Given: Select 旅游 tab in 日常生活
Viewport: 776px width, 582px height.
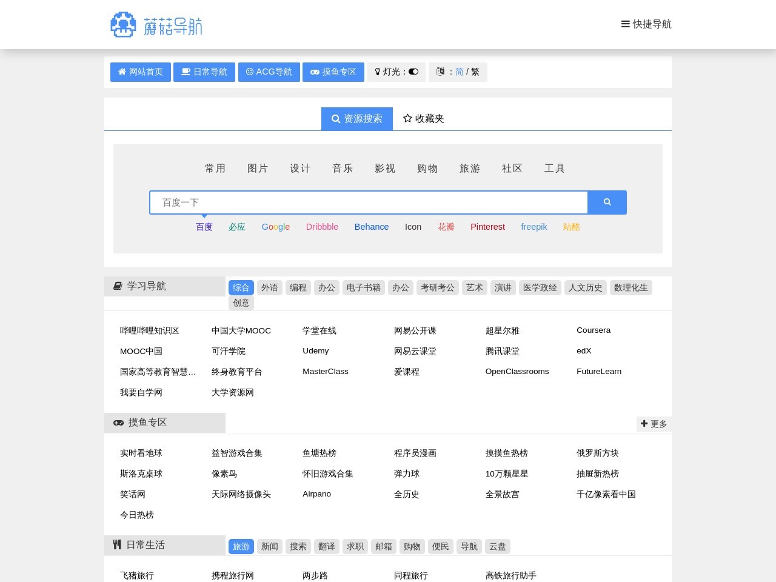Looking at the screenshot, I should [241, 546].
